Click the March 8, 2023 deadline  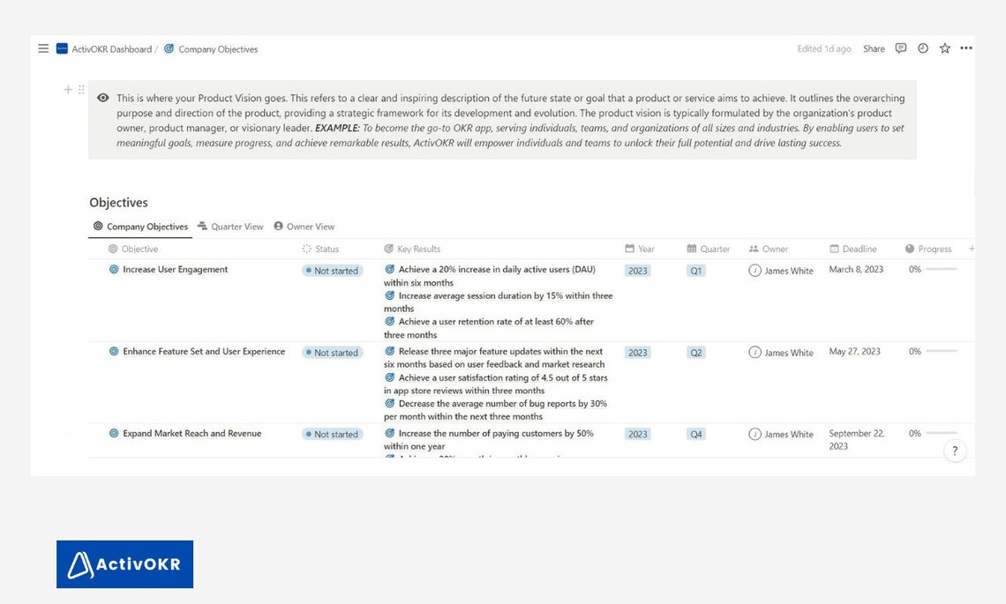tap(856, 269)
